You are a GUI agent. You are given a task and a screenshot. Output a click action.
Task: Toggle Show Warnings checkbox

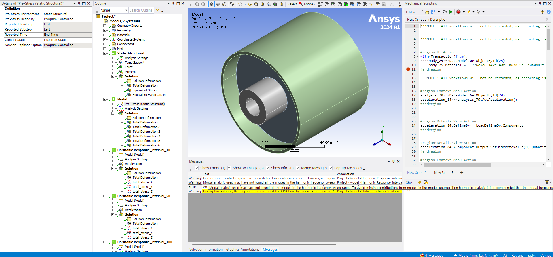tap(229, 168)
